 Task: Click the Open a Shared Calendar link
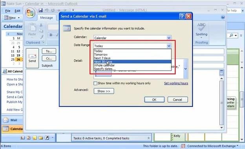point(15,84)
